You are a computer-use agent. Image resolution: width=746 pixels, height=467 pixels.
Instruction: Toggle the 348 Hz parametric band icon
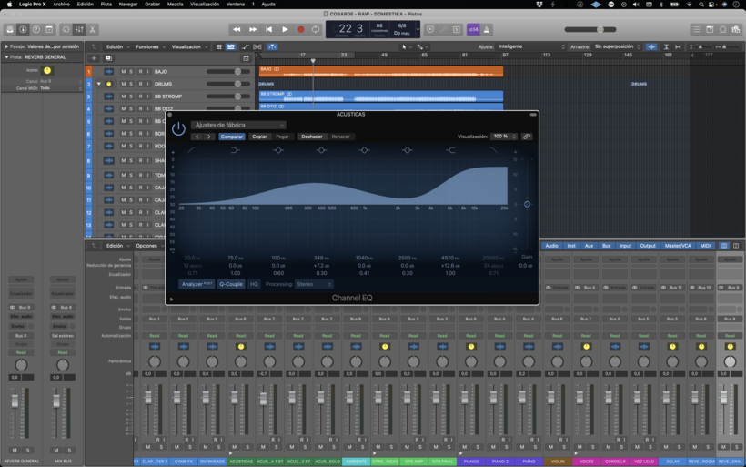pyautogui.click(x=321, y=150)
